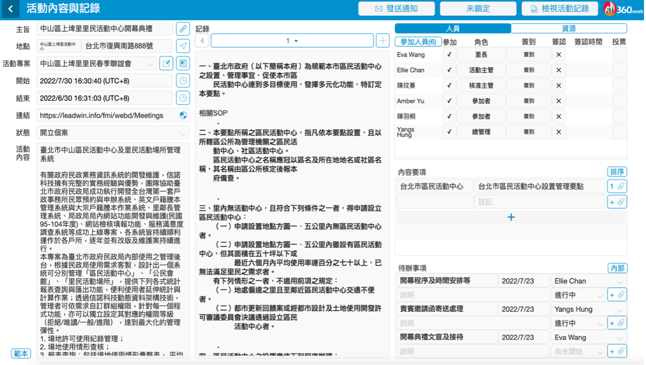This screenshot has height=365, width=646.
Task: Toggle 參加 checkbox for Amber Yu
Action: 449,101
